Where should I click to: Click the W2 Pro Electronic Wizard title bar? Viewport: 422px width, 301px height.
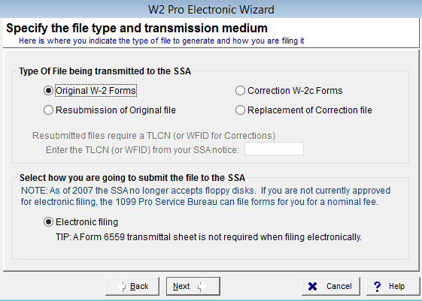[211, 9]
